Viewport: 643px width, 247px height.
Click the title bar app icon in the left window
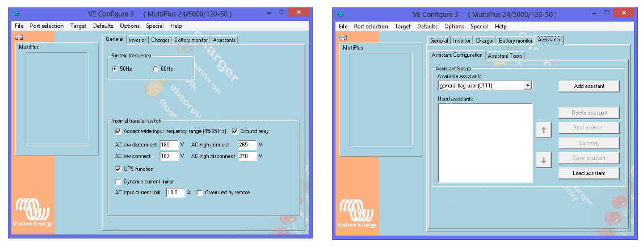[x=16, y=14]
